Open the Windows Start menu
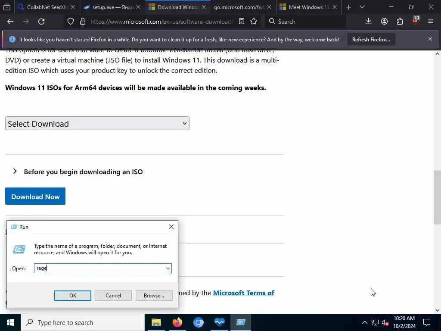 point(10,322)
